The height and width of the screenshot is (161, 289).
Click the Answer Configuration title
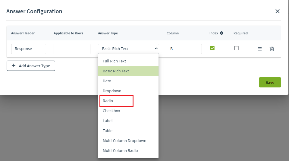point(34,11)
